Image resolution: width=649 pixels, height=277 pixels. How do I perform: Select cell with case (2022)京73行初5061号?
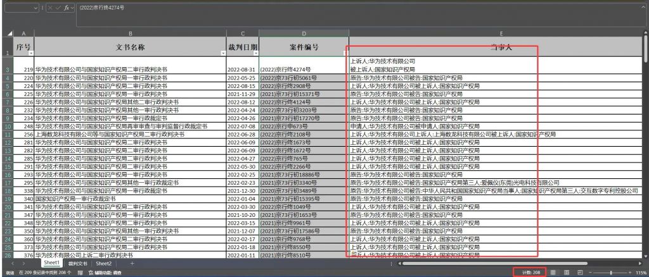pyautogui.click(x=304, y=78)
